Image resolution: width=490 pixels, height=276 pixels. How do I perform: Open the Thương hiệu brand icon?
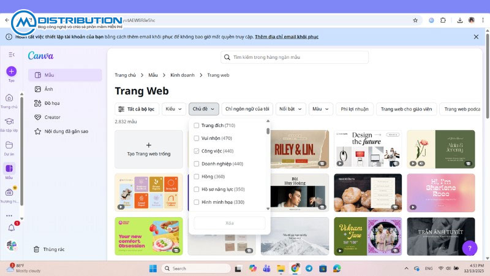click(9, 192)
